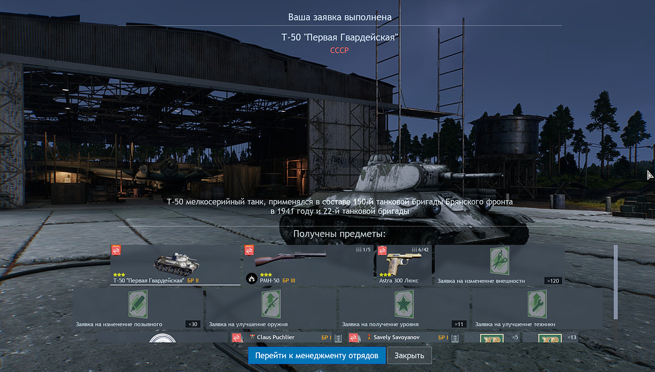Click the red exchange badge on T-50 card
655x372 pixels.
(x=116, y=250)
